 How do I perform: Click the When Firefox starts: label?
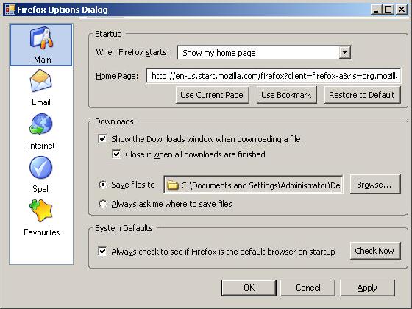click(132, 52)
